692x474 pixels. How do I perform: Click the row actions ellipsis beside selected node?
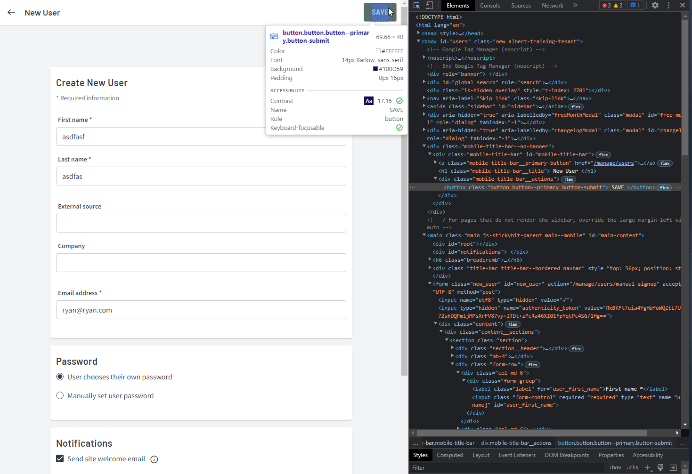pos(413,187)
